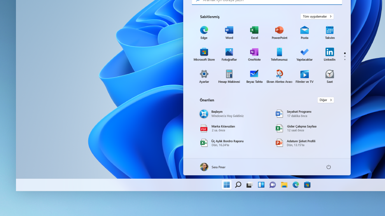Open the OneNote app
The width and height of the screenshot is (385, 216).
click(x=254, y=54)
